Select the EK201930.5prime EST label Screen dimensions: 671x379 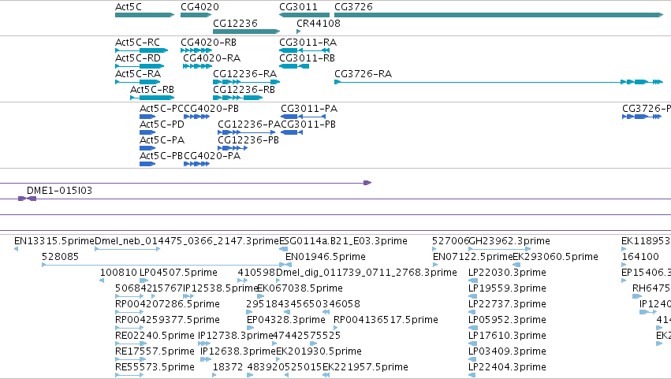pyautogui.click(x=319, y=351)
